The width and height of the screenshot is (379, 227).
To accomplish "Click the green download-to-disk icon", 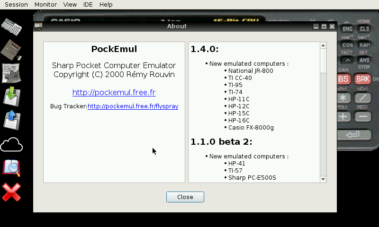I will tap(11, 96).
